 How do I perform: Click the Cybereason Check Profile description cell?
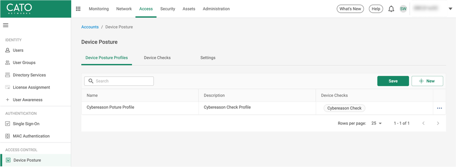point(257,108)
